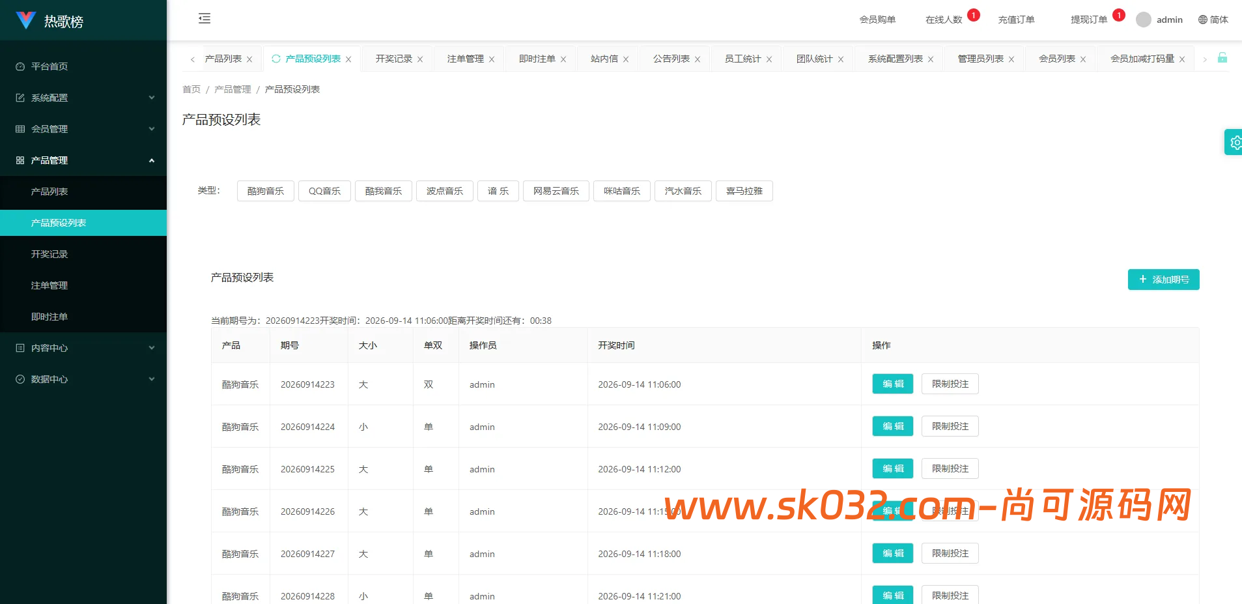Viewport: 1242px width, 604px height.
Task: Close the 产品列表 tab
Action: [x=249, y=59]
